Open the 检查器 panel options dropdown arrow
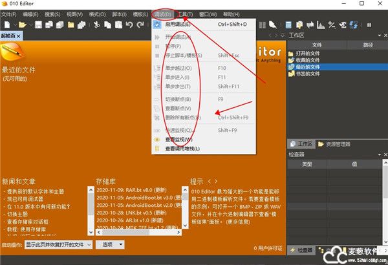 (x=380, y=154)
